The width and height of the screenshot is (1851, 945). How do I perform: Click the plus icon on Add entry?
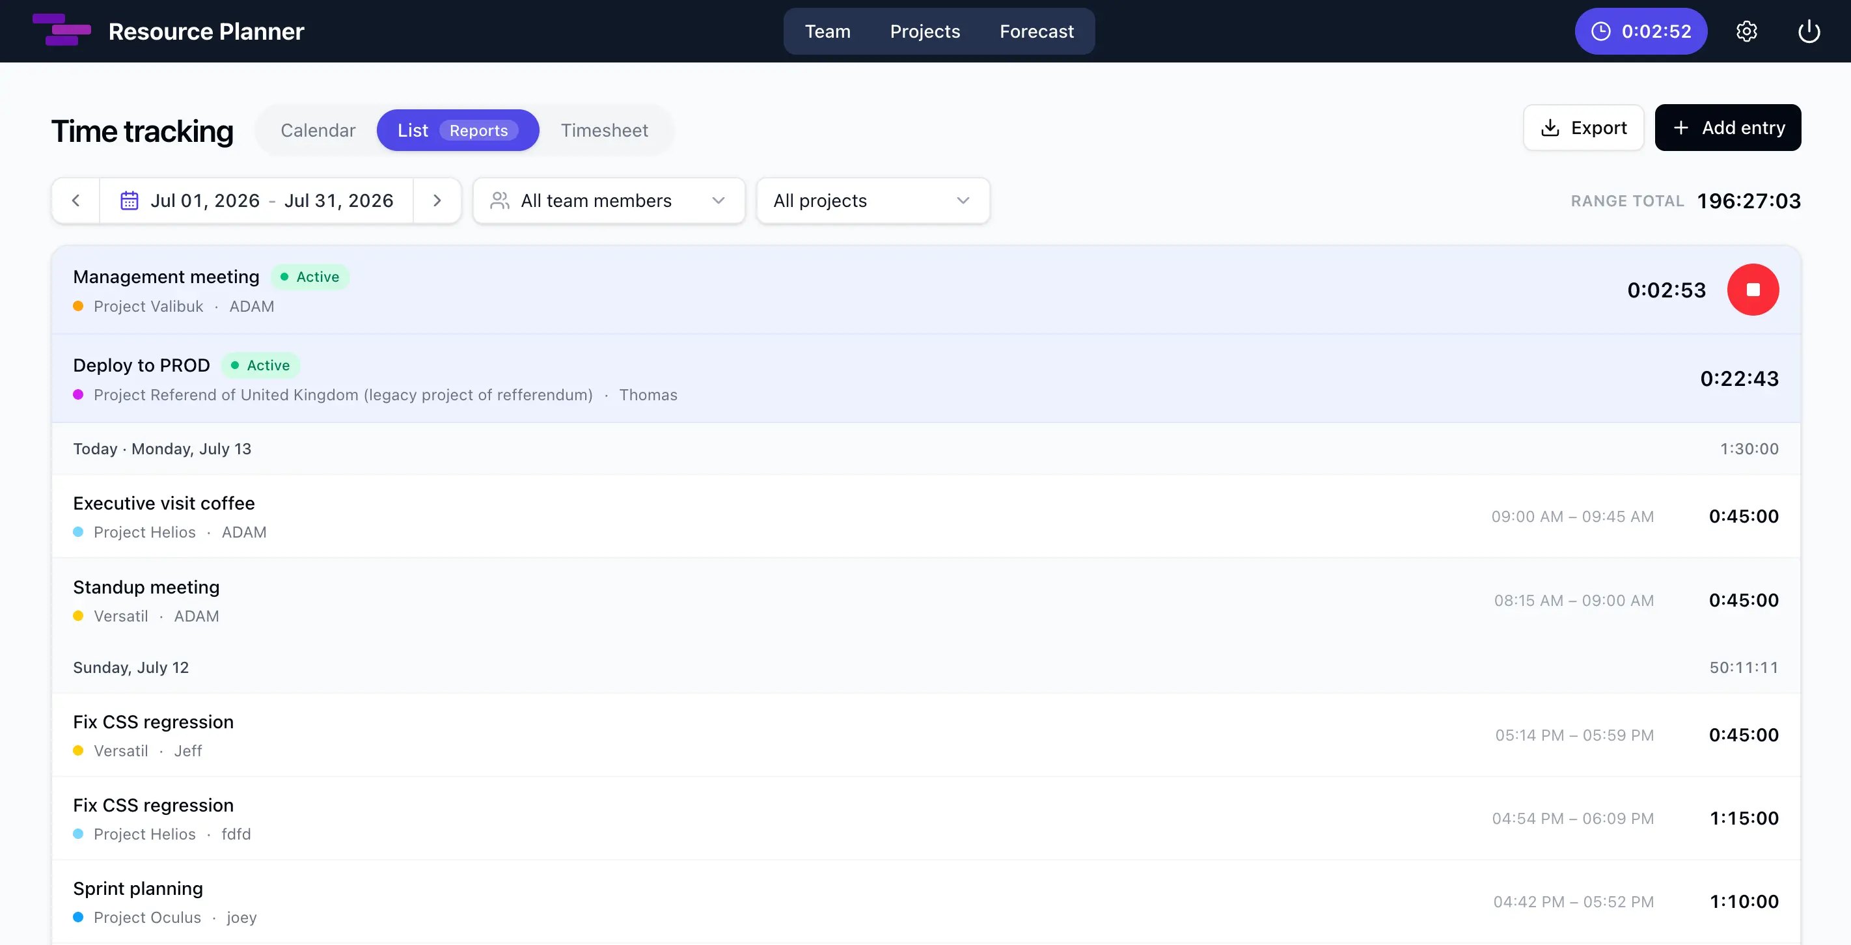pos(1680,128)
